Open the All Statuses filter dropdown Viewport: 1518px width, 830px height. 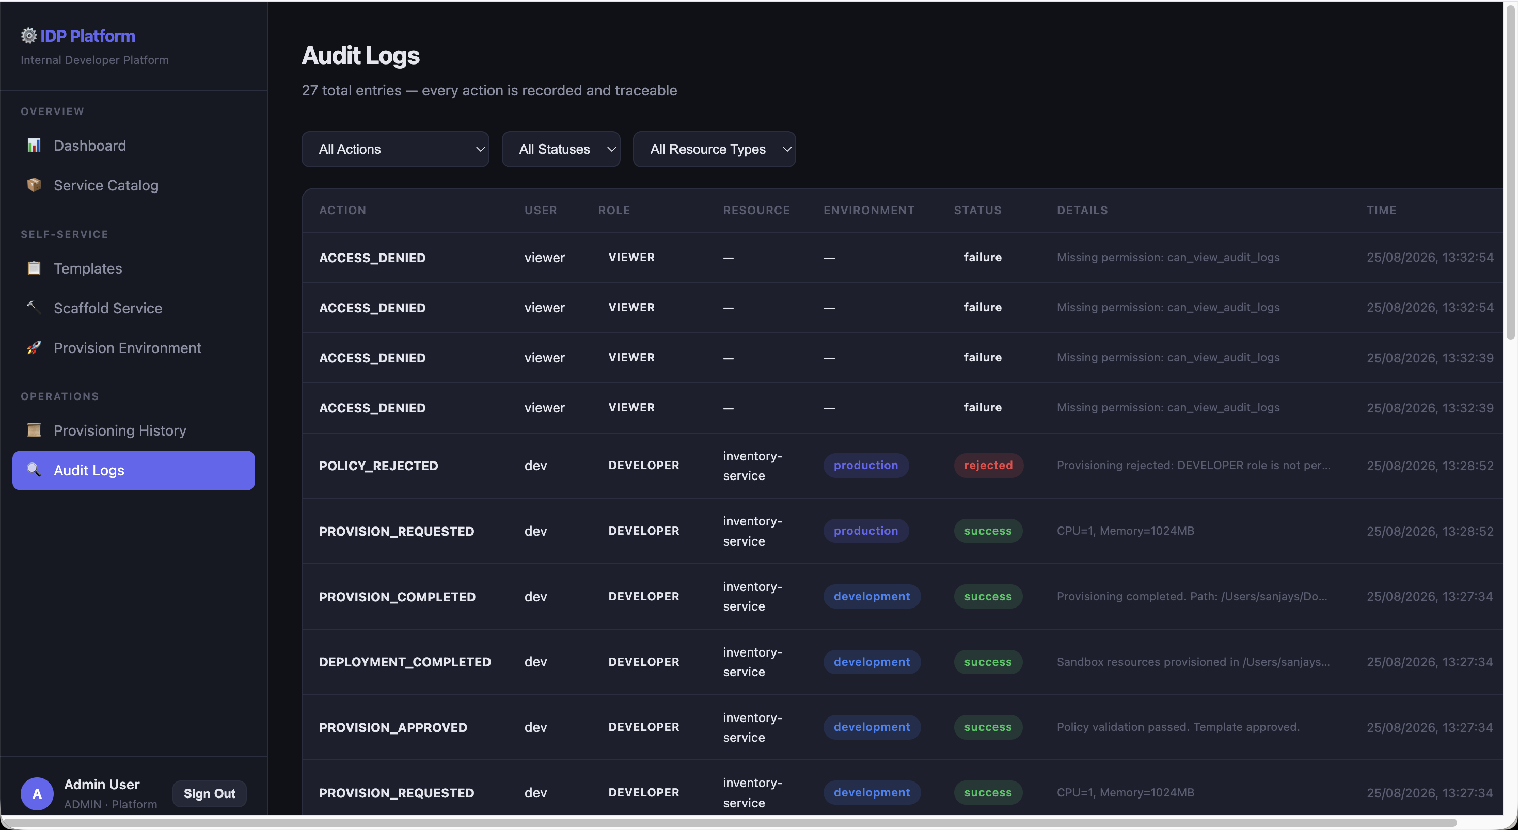[561, 149]
